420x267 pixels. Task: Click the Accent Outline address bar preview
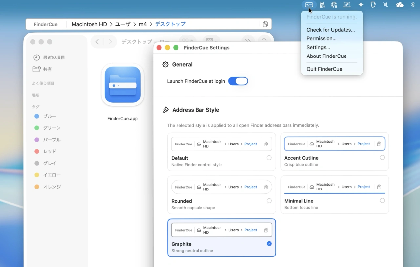tap(335, 144)
